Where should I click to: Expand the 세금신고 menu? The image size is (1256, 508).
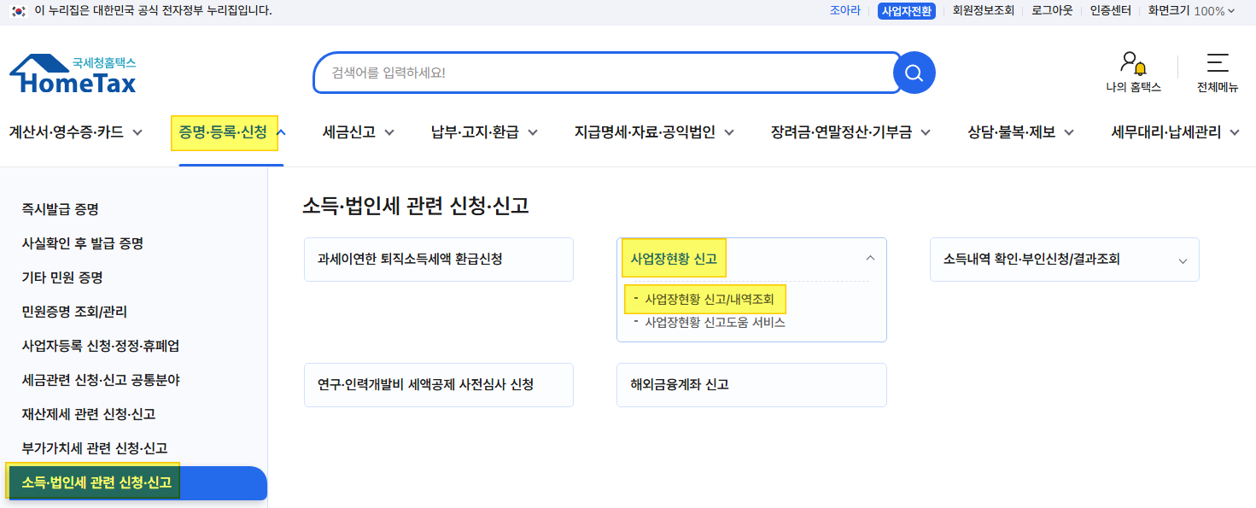point(358,132)
